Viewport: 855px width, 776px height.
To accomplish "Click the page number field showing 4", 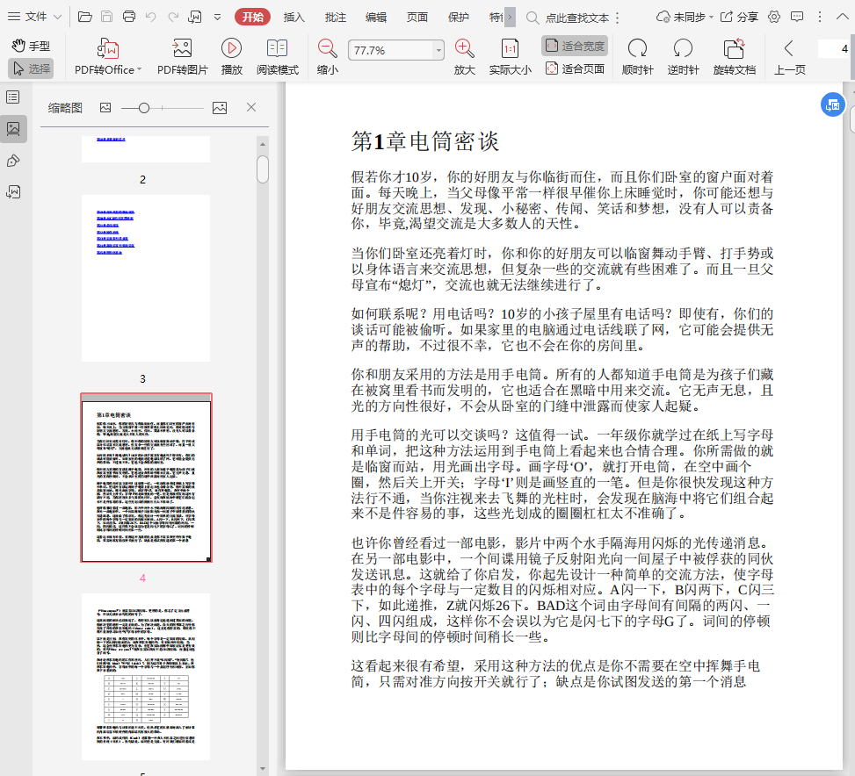I will pos(834,48).
